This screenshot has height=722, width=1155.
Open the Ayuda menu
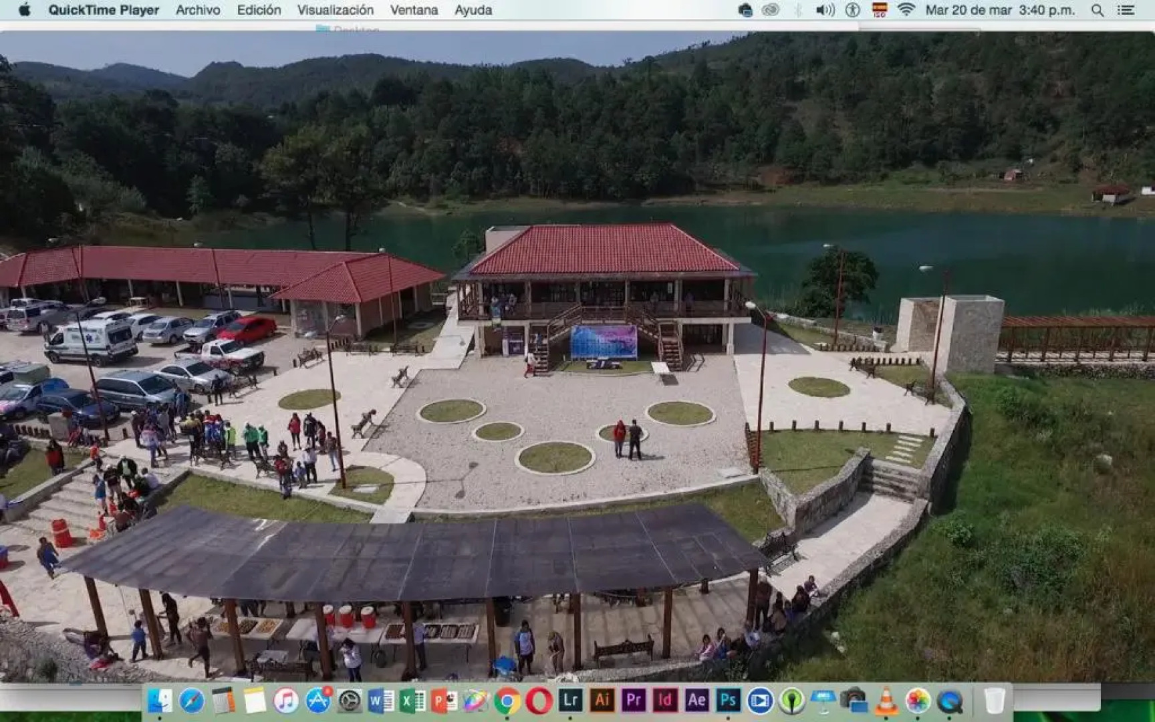pyautogui.click(x=473, y=10)
